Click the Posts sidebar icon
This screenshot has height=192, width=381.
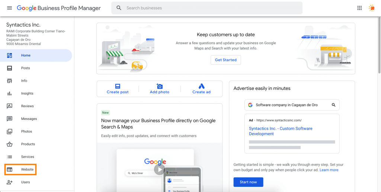point(9,68)
